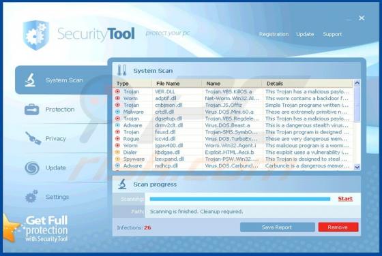
Task: Click the red icon beside cnbjmon.dll
Action: point(117,105)
